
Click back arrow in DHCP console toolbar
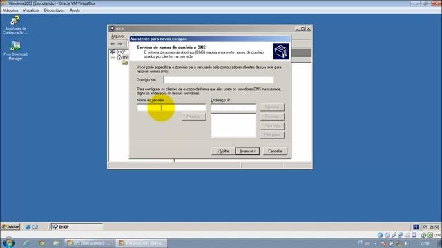click(113, 44)
